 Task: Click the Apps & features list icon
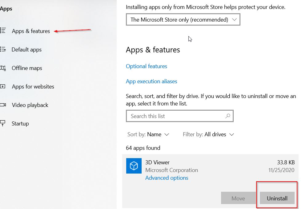click(x=3, y=31)
